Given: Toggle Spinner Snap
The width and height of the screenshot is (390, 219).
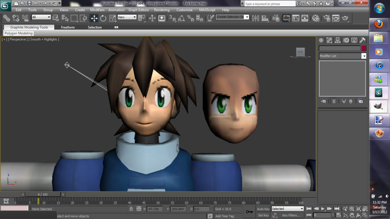Looking at the screenshot, I should click(x=200, y=18).
